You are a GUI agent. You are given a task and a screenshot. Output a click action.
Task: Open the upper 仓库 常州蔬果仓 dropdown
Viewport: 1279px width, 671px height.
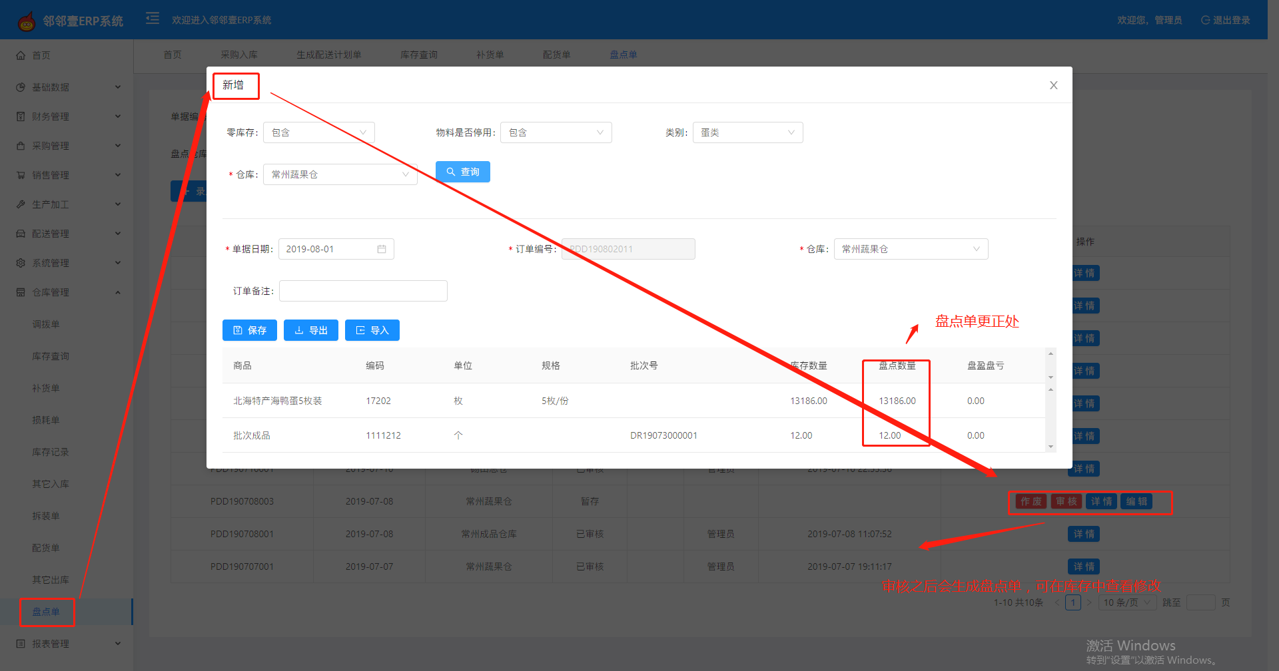pyautogui.click(x=340, y=174)
